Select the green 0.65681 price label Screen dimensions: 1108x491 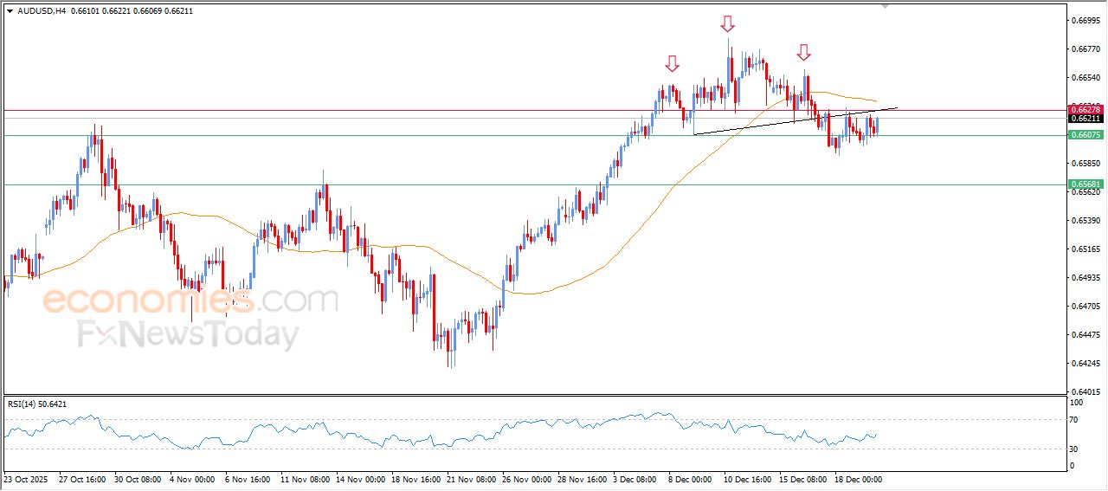(x=1085, y=184)
